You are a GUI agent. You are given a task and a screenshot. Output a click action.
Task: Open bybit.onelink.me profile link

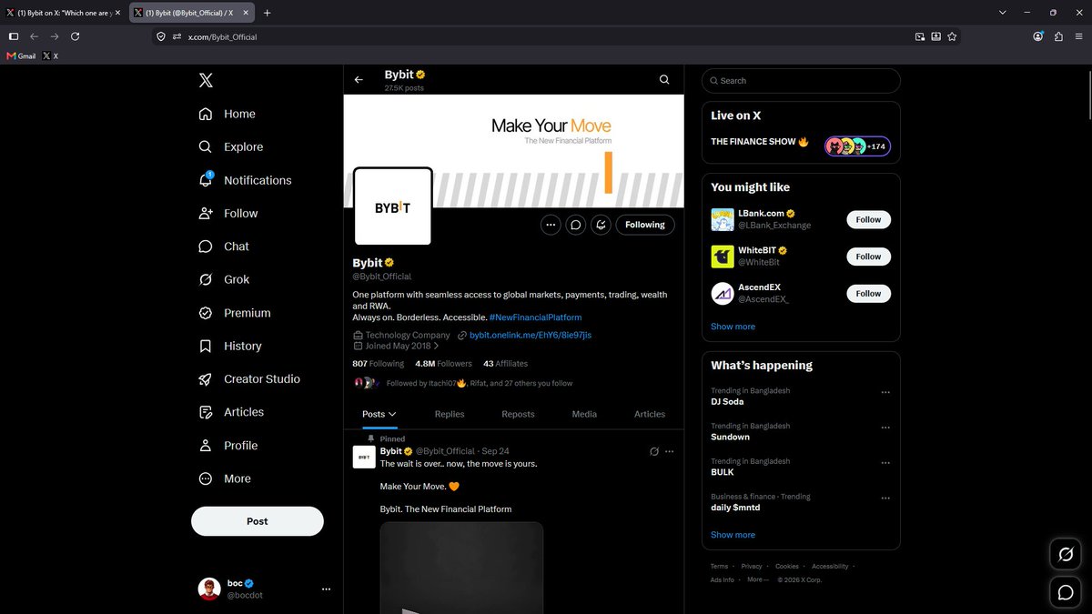pyautogui.click(x=530, y=335)
